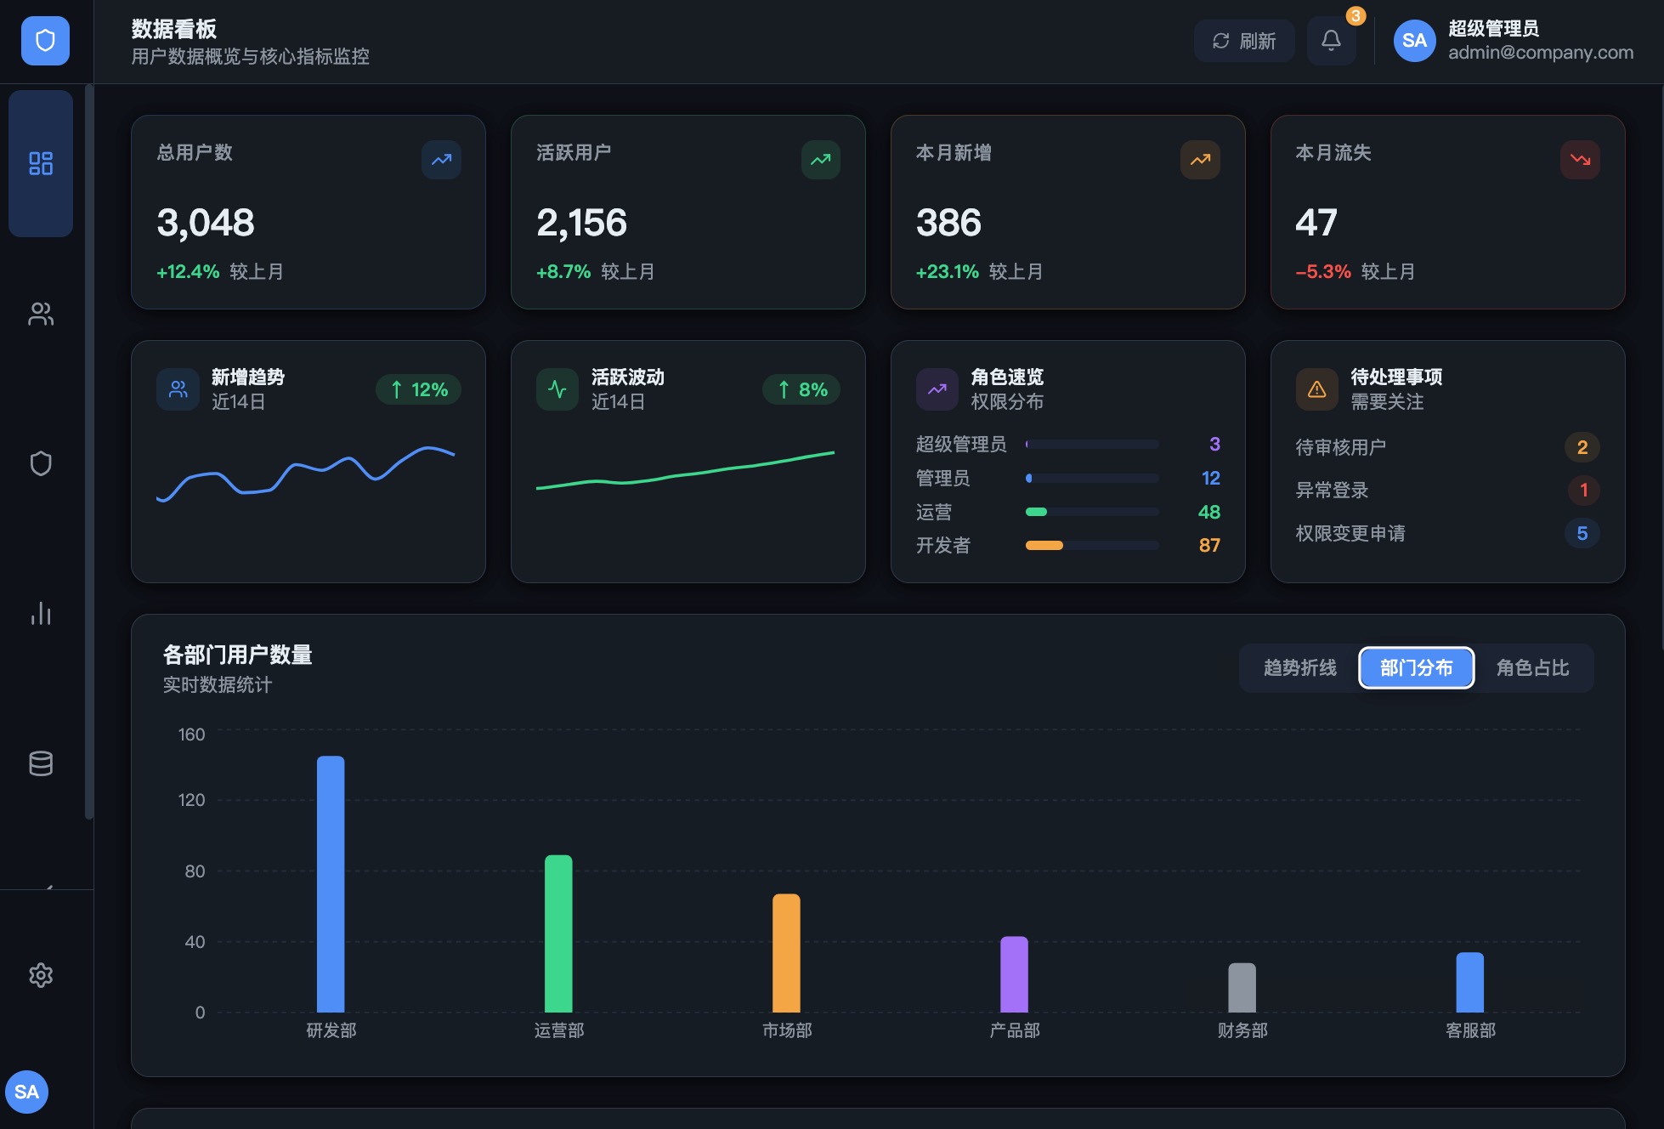Open the database icon in sidebar

point(41,763)
